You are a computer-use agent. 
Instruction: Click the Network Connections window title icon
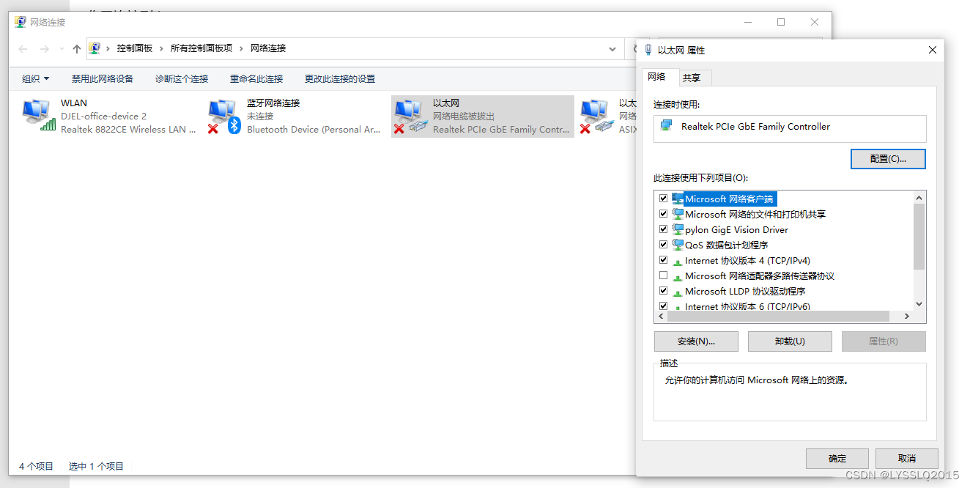pyautogui.click(x=20, y=22)
